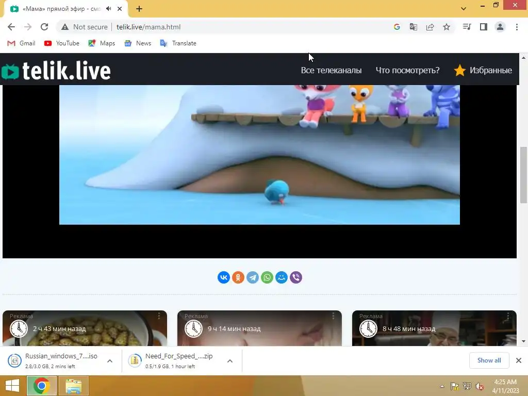The image size is (528, 396).
Task: Open the translate page icon
Action: [413, 27]
